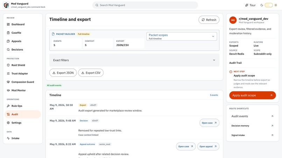
Task: Open case for the appeal outcome event
Action: click(x=186, y=146)
